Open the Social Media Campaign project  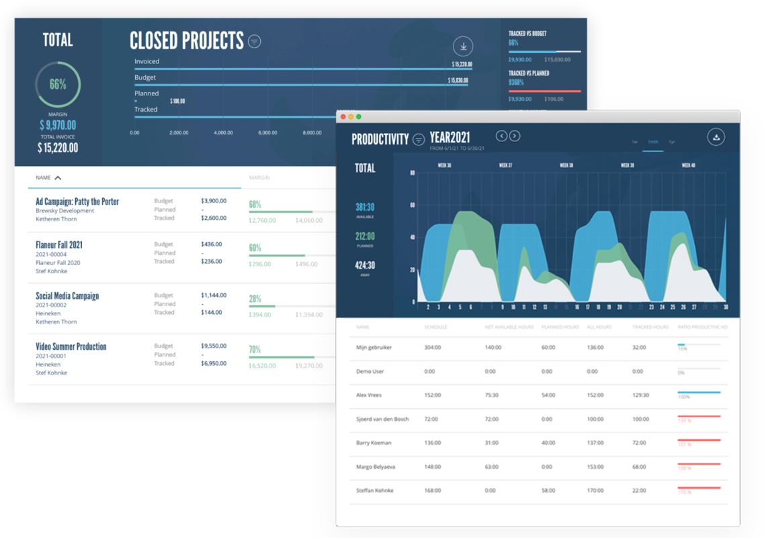tap(67, 296)
